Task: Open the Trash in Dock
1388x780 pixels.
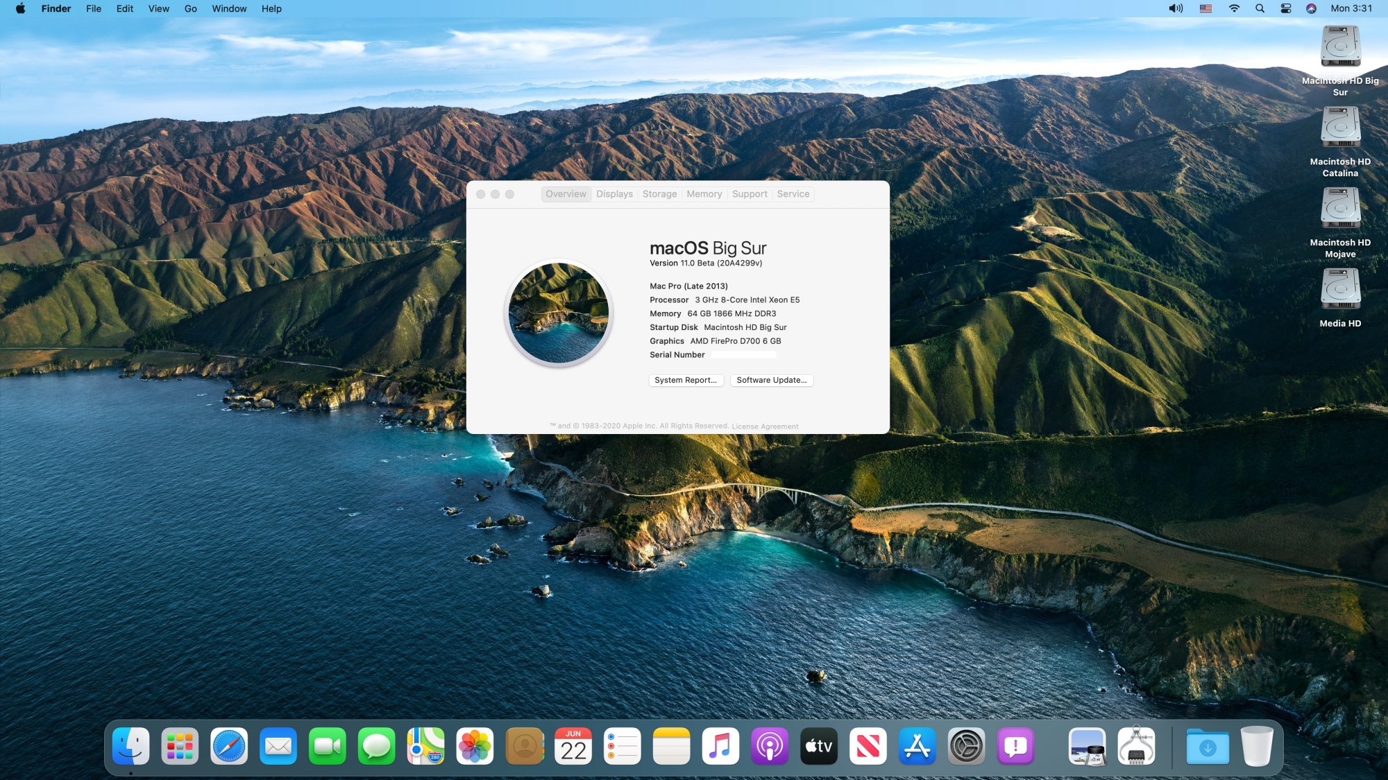Action: pos(1256,747)
